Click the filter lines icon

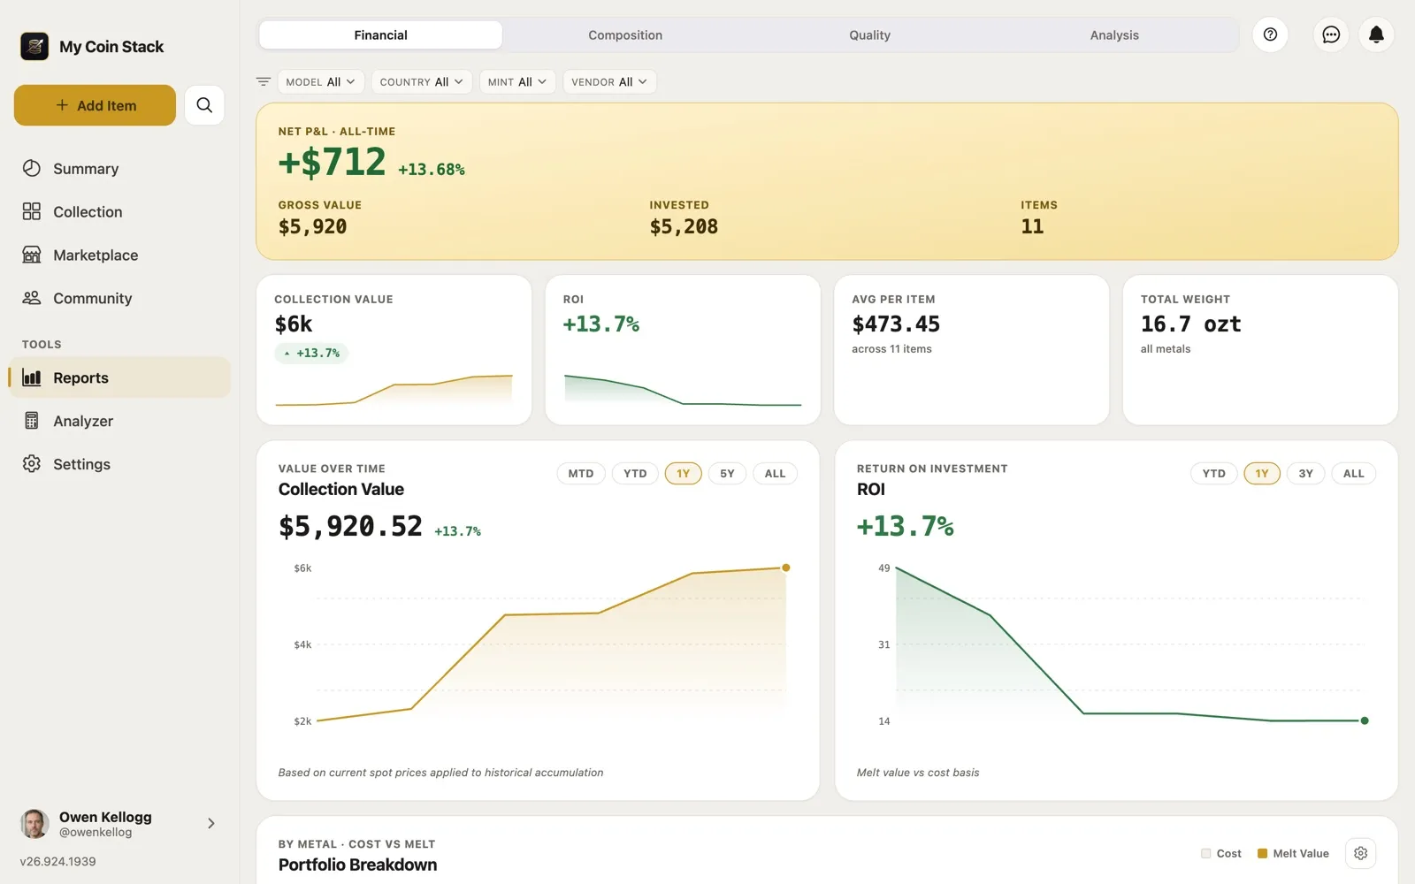263,81
